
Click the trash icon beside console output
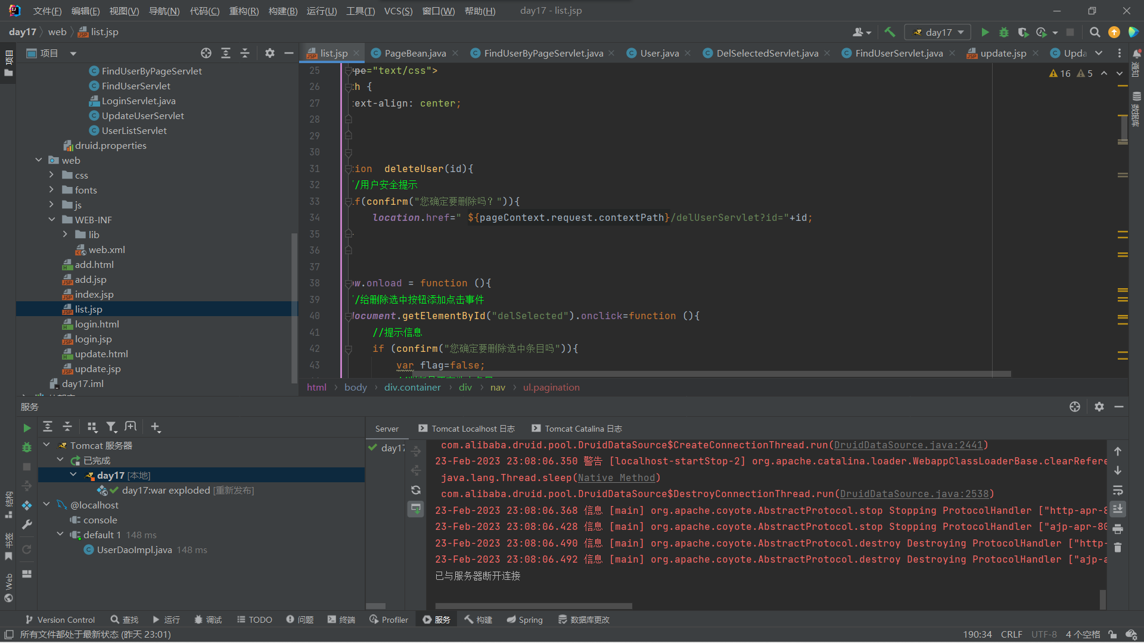pyautogui.click(x=1118, y=547)
